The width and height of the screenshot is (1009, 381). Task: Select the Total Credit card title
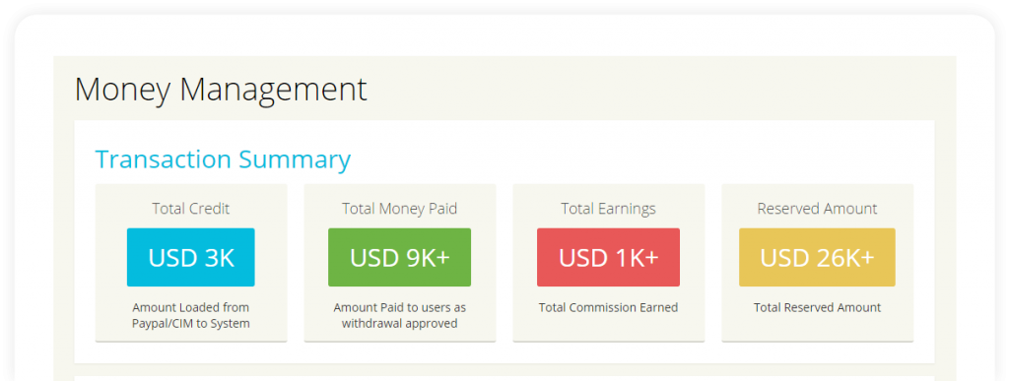(190, 209)
